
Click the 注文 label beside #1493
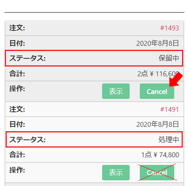17,28
